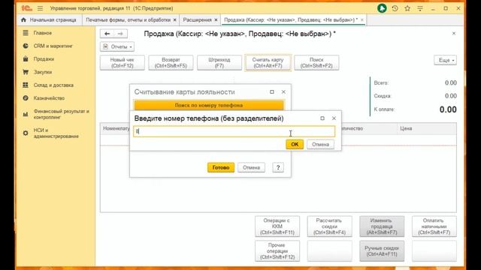Click Операции с ККМ button
The image size is (481, 270).
point(277,226)
